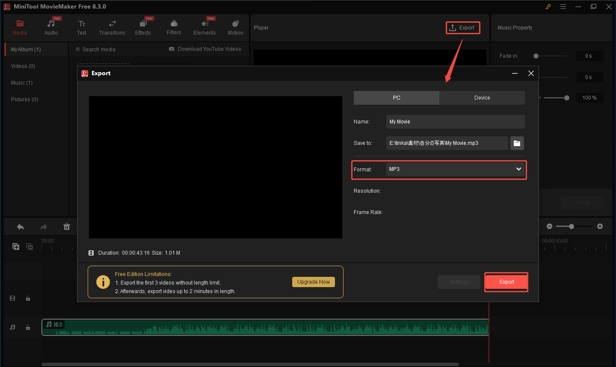Click the info icon in limitations box
616x367 pixels.
coord(103,282)
